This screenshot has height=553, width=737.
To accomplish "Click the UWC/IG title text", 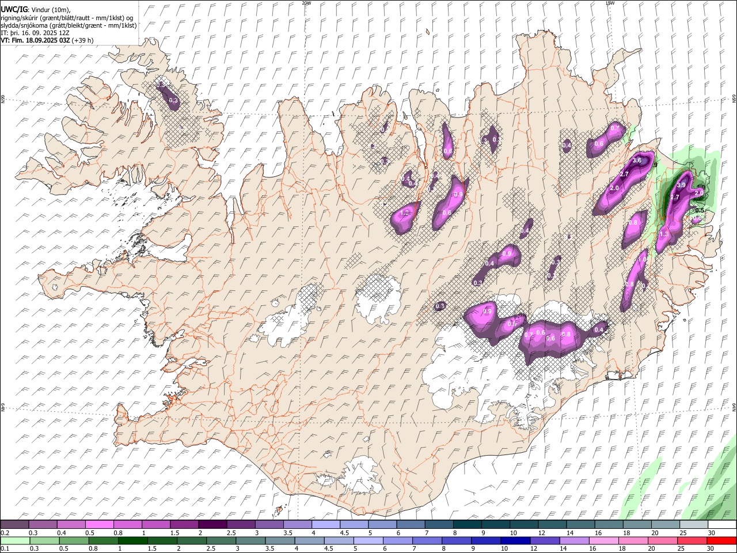I will pyautogui.click(x=14, y=10).
